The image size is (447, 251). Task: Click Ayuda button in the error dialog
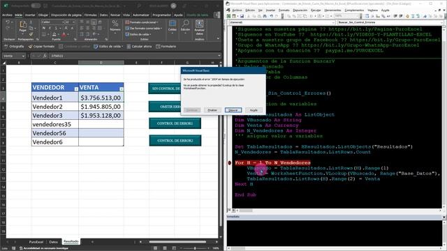pyautogui.click(x=254, y=110)
